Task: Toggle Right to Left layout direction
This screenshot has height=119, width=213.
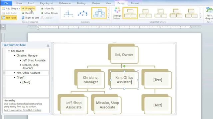Action: click(x=30, y=18)
